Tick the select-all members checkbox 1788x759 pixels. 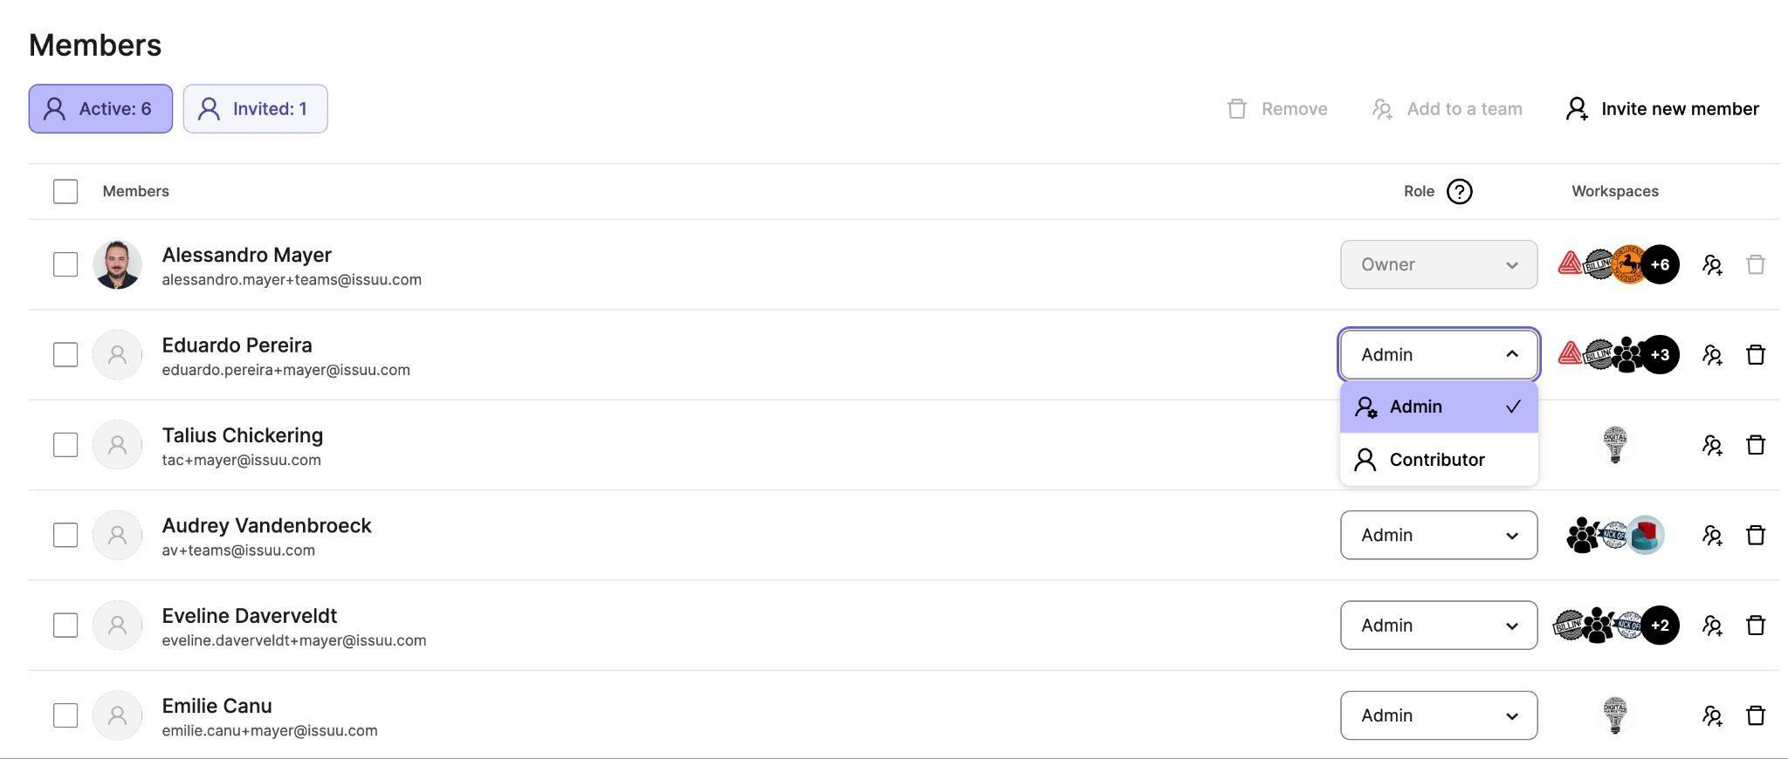pos(65,191)
